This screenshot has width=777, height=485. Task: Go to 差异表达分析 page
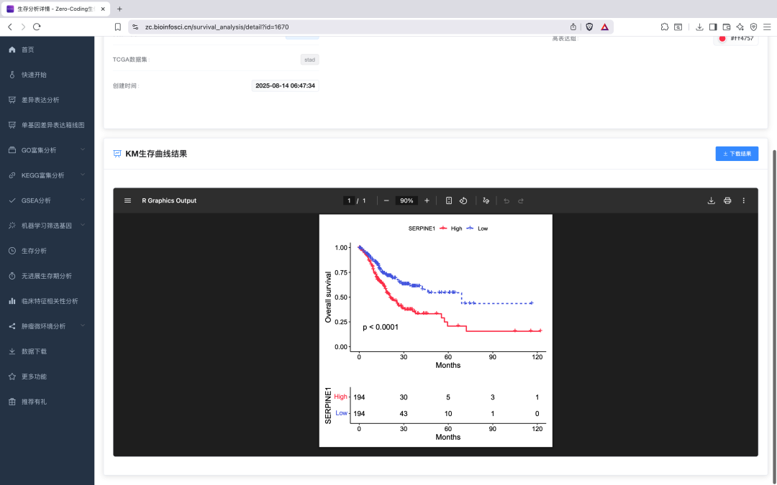[x=40, y=100]
